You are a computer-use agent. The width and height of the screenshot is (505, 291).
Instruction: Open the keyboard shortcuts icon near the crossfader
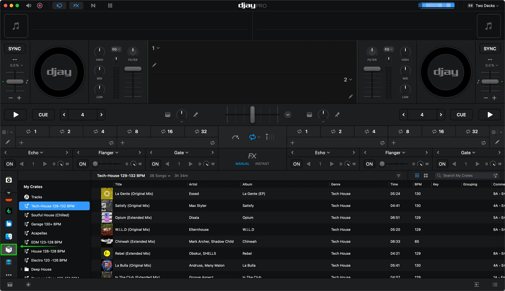tap(167, 114)
